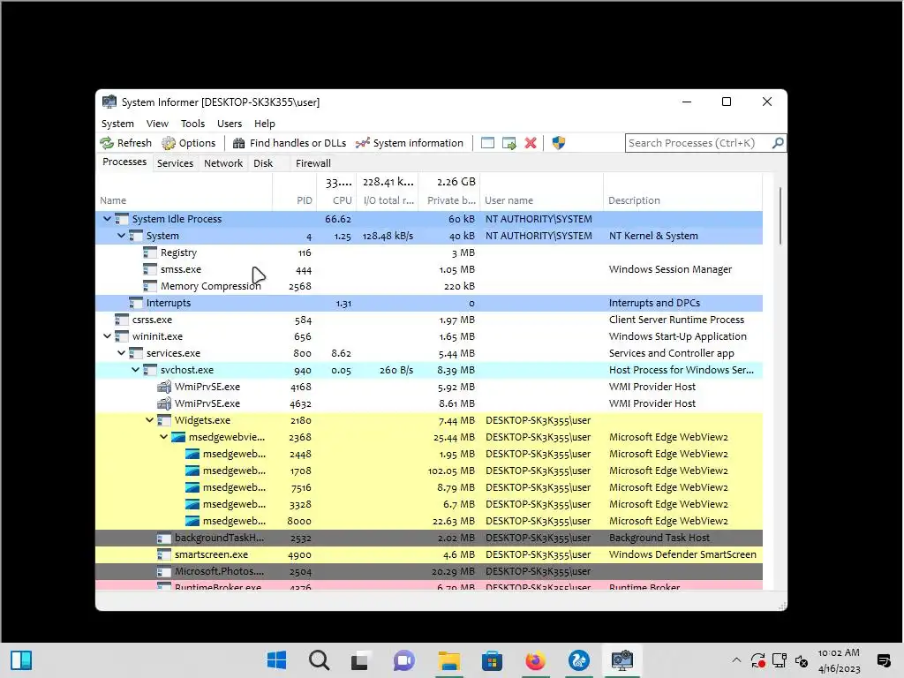Open File Explorer from the taskbar

tap(449, 659)
